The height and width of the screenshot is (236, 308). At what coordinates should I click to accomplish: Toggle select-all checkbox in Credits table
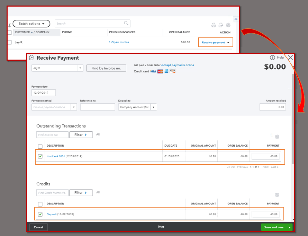tap(40, 204)
